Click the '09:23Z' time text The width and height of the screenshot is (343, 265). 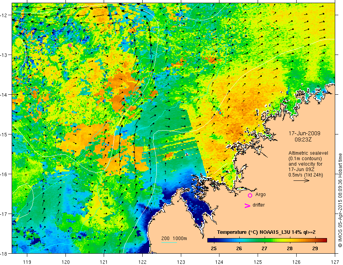click(x=303, y=140)
